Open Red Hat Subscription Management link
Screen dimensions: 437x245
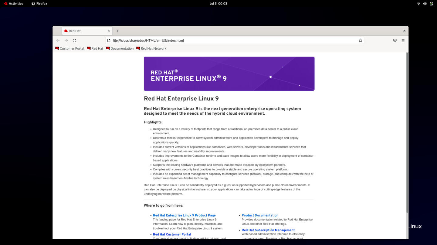click(x=268, y=230)
